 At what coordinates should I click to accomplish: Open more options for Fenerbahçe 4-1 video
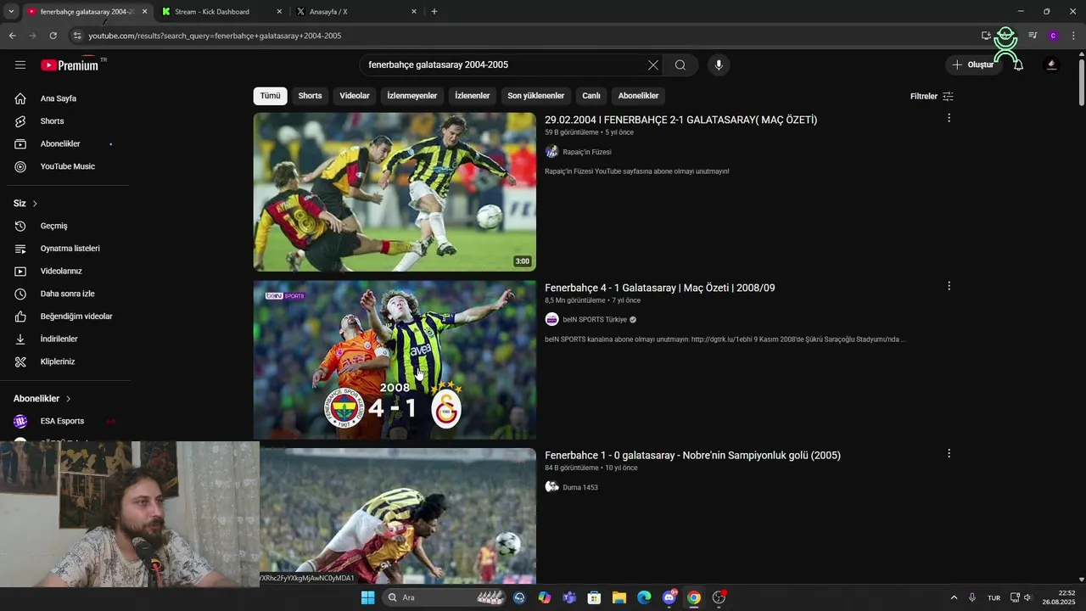pos(949,286)
